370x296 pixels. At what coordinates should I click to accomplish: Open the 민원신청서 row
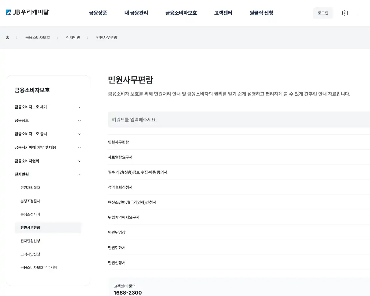click(x=239, y=263)
